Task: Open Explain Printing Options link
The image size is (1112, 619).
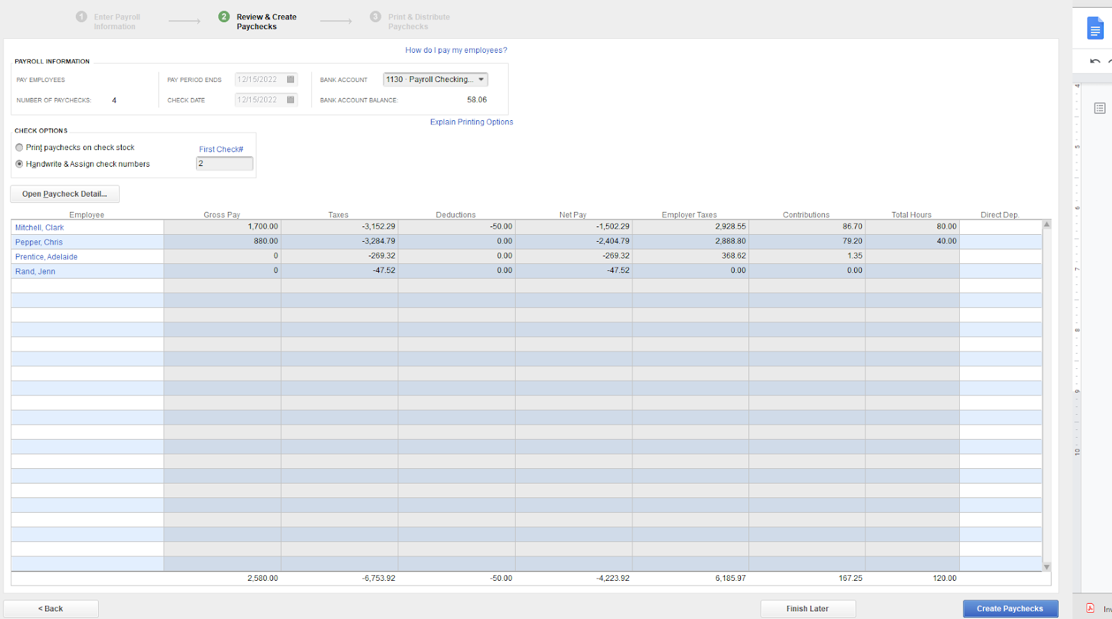Action: (x=471, y=122)
